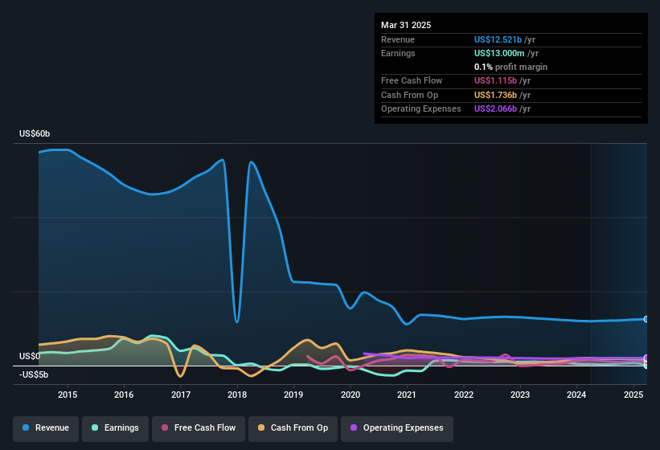
Task: Click the Earnings value US$13.000m in tooltip
Action: click(499, 53)
